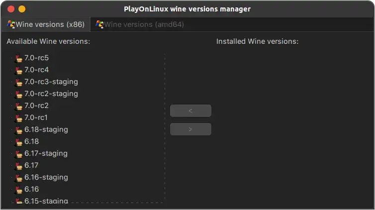Pick Wine 6.18 in the available list
375x210 pixels.
[x=31, y=142]
